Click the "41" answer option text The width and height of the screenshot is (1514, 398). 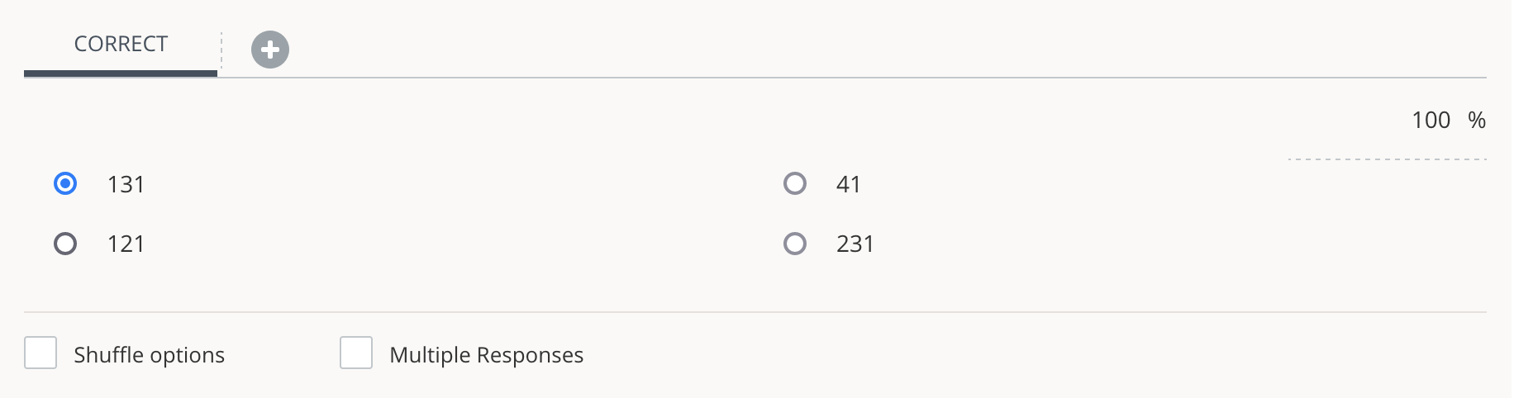pos(849,184)
